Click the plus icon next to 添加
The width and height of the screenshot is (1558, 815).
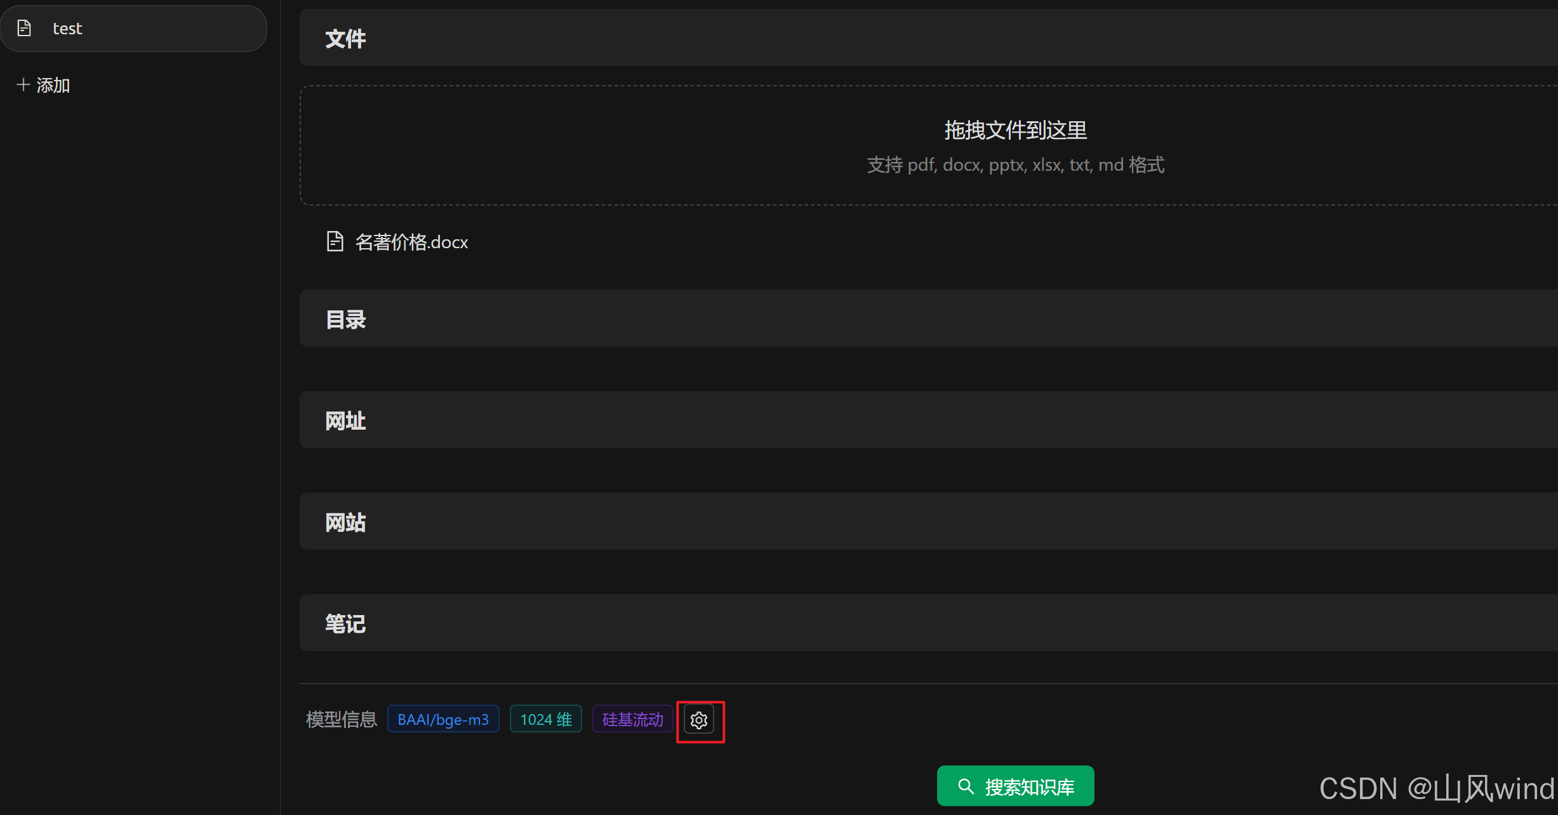[x=23, y=84]
